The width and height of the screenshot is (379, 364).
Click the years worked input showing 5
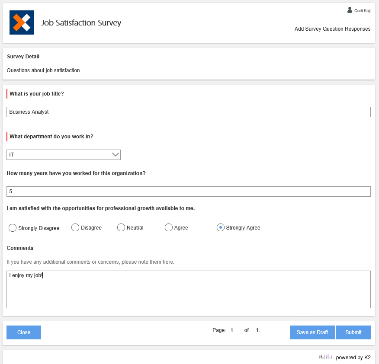click(x=189, y=191)
